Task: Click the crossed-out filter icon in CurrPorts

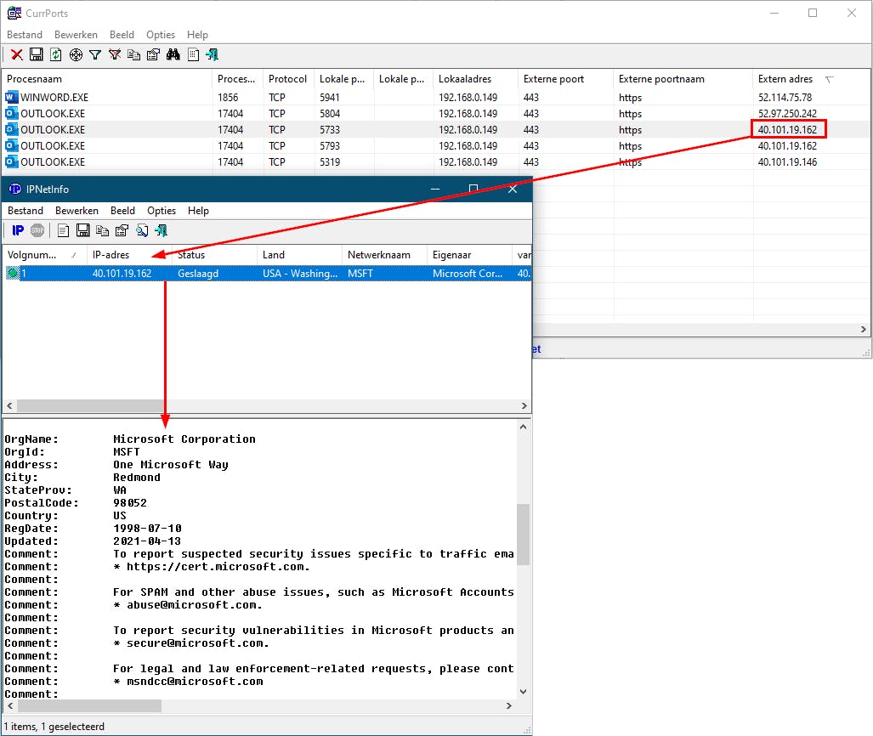Action: [115, 55]
